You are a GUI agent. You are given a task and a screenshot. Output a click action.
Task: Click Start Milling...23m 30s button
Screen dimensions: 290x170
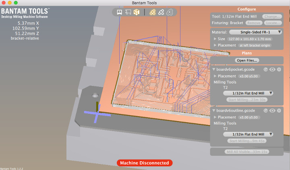click(247, 100)
